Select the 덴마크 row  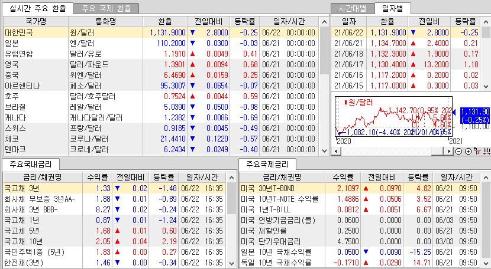(x=161, y=149)
